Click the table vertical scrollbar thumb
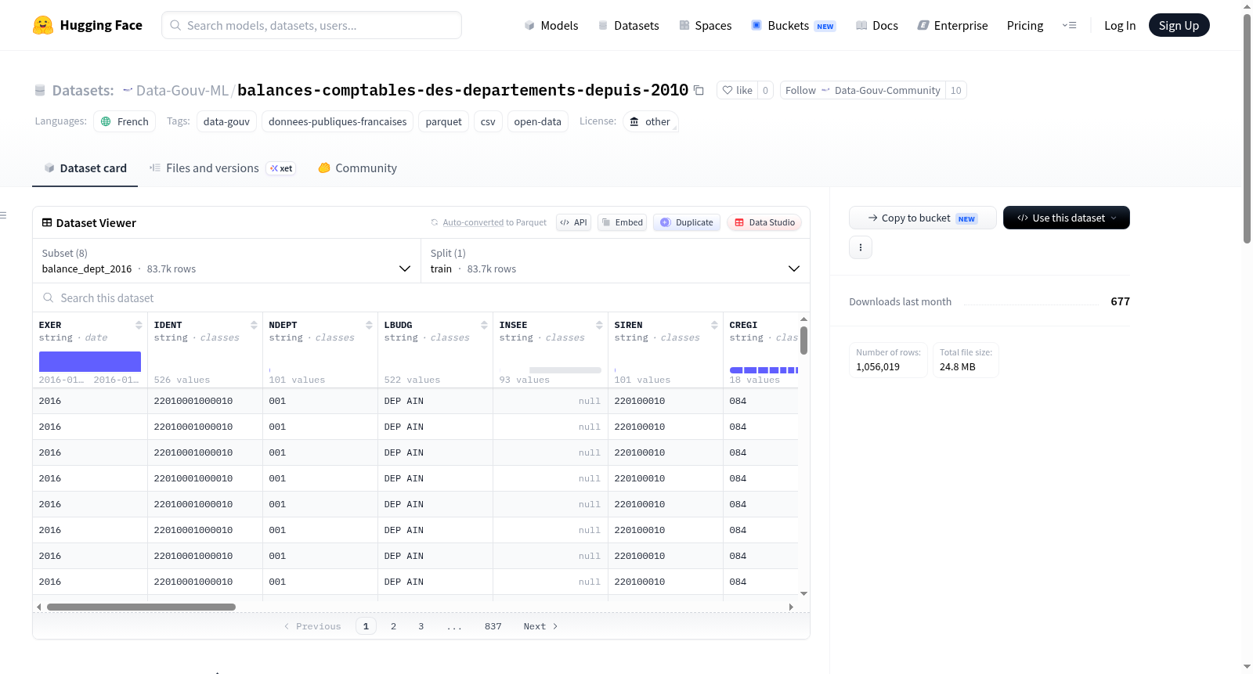 [803, 341]
